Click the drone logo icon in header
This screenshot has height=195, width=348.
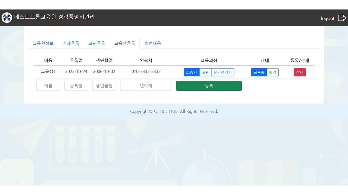click(x=7, y=18)
